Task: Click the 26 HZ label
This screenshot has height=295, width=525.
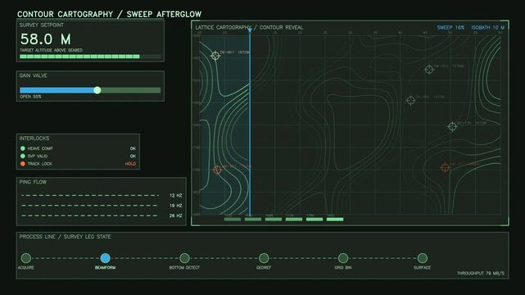Action: click(x=175, y=216)
